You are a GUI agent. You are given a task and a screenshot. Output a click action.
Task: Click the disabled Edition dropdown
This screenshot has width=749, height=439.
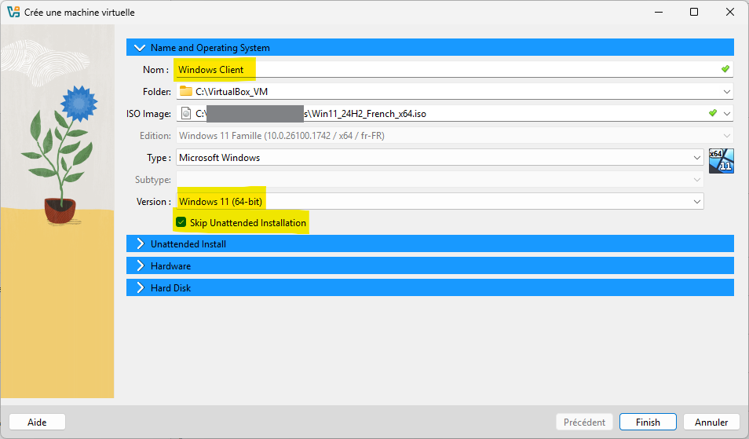(455, 136)
